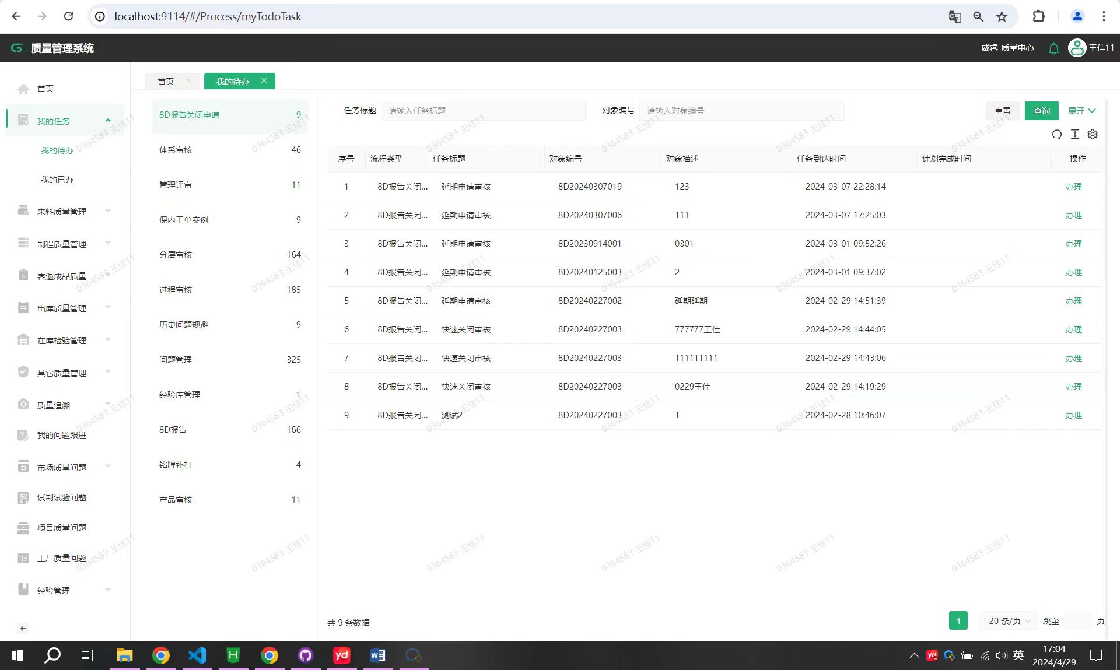Focus the 任务标题 input field
1120x670 pixels.
(x=483, y=111)
